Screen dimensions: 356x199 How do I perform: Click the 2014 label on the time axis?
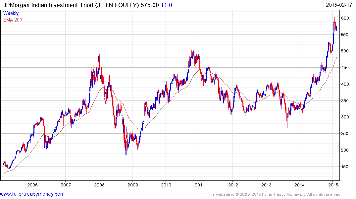[x=300, y=185]
